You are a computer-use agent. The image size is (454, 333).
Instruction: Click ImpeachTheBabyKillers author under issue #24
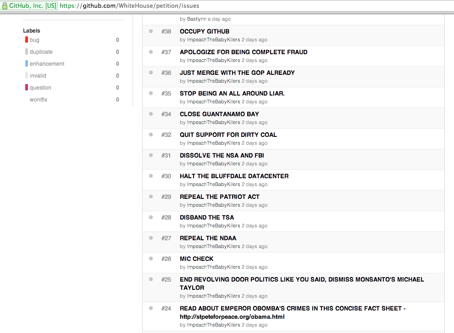click(x=213, y=325)
